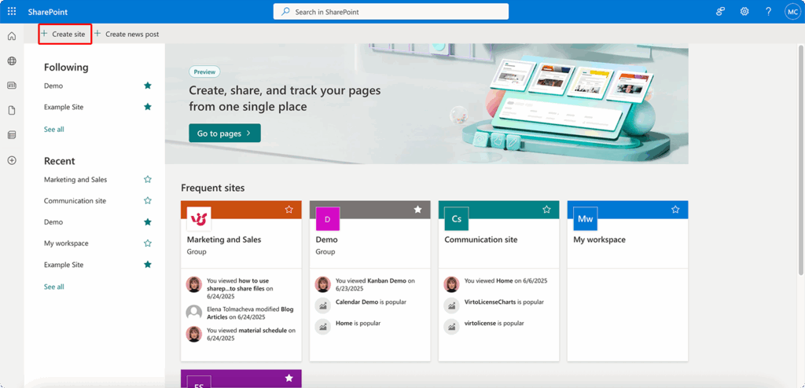Open the MC account profile menu
Viewport: 805px width, 388px height.
tap(792, 11)
